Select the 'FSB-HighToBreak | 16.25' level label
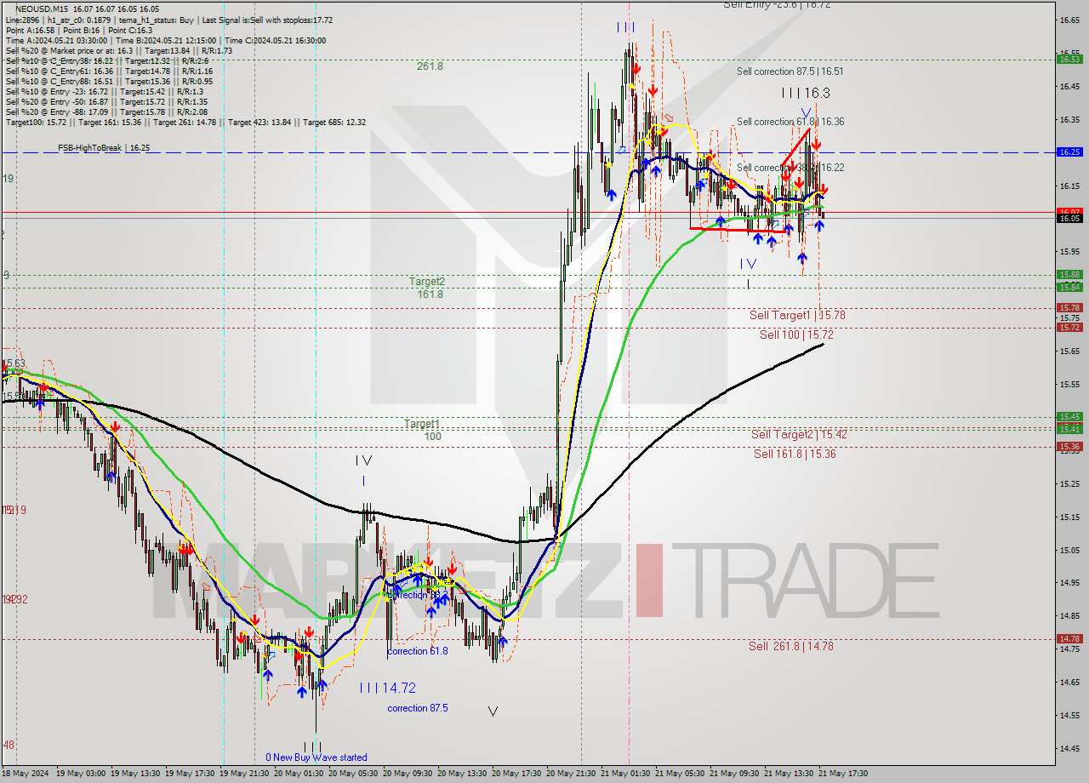Viewport: 1089px width, 783px height. [x=104, y=148]
